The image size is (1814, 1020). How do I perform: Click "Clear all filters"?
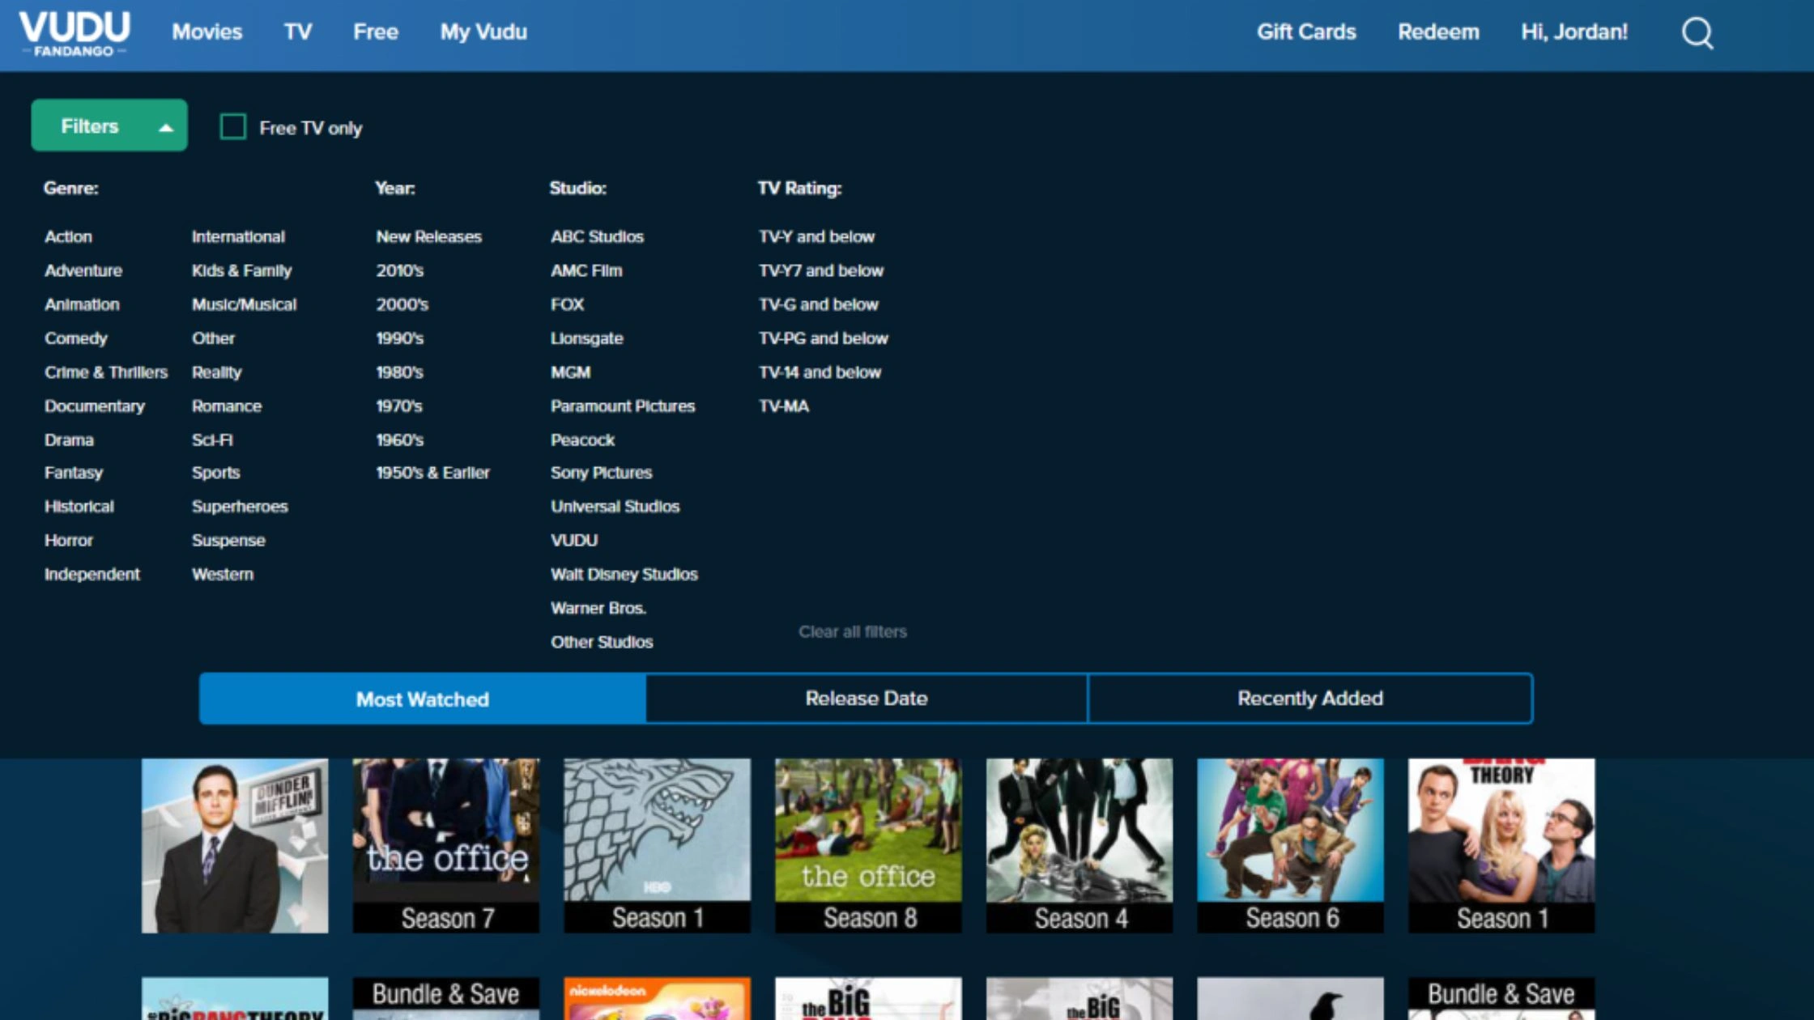[x=851, y=631]
